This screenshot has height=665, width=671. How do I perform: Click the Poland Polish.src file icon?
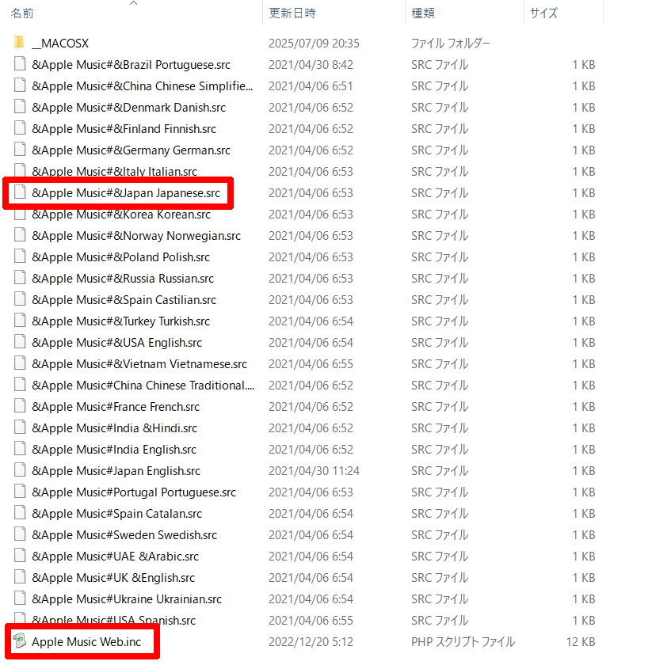coord(20,256)
